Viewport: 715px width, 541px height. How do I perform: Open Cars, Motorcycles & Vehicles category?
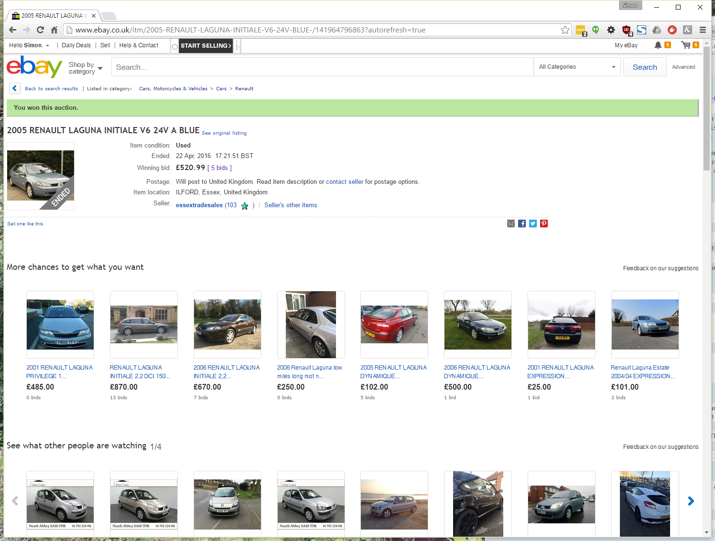pos(173,89)
